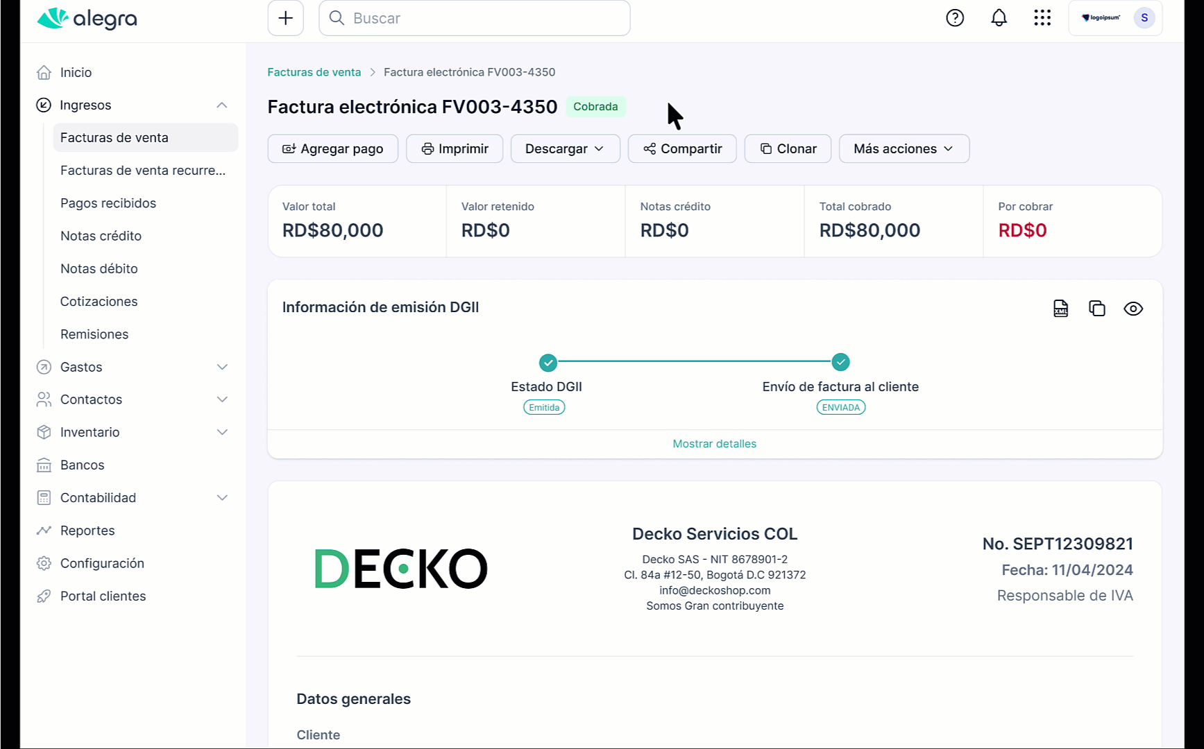Click the logoipsum company logo
The image size is (1204, 749).
coord(1101,18)
